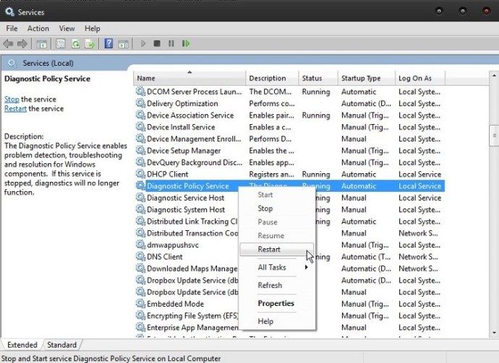Expand All Tasks submenu arrow
The image size is (499, 363).
point(306,268)
